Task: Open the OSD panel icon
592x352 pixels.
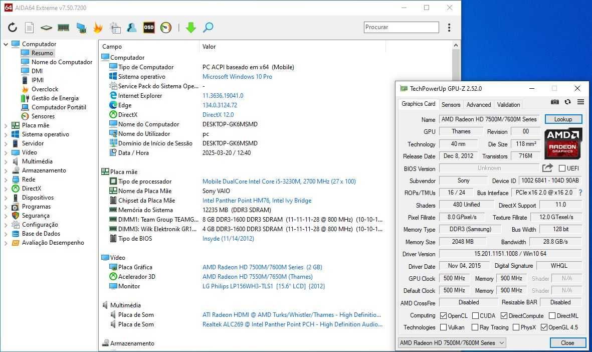Action: [149, 27]
